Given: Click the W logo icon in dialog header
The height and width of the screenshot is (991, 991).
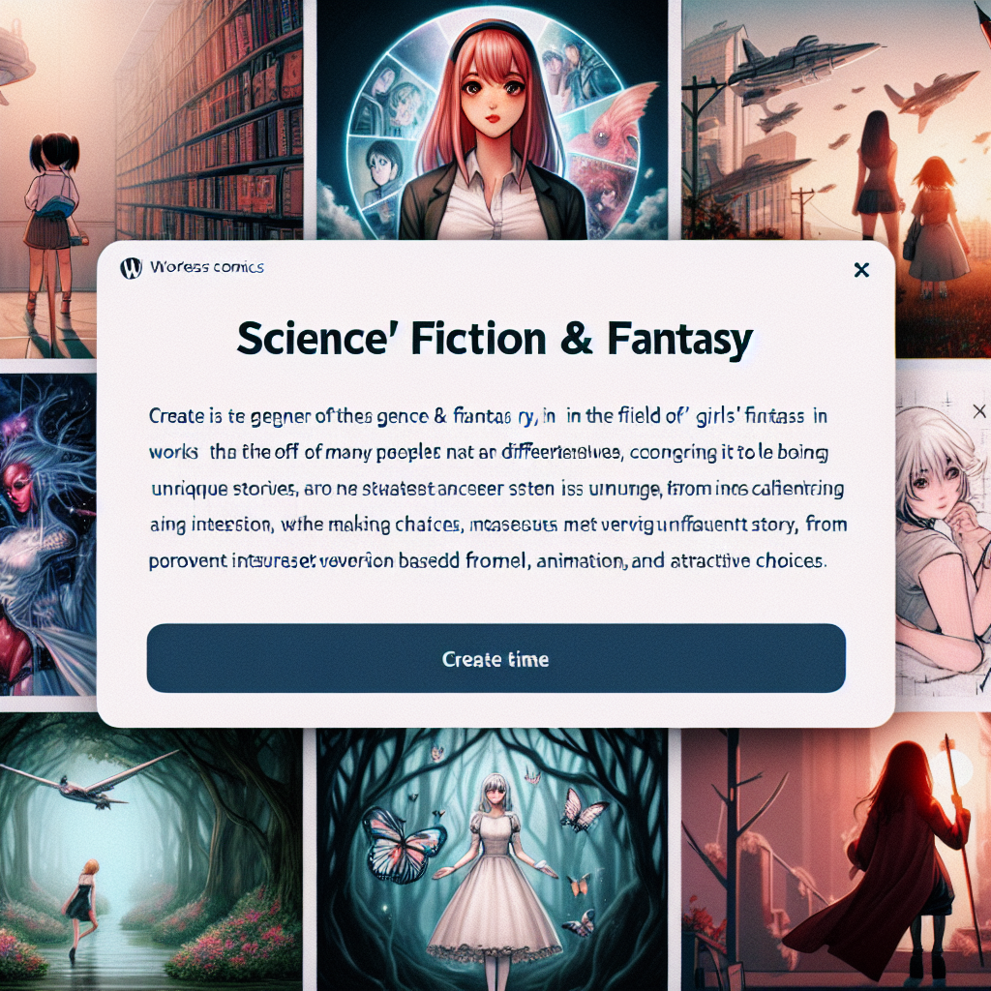Looking at the screenshot, I should [x=131, y=268].
